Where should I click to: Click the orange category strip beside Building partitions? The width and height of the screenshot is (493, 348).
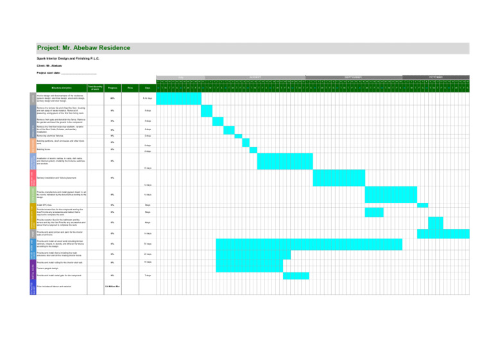coord(33,146)
